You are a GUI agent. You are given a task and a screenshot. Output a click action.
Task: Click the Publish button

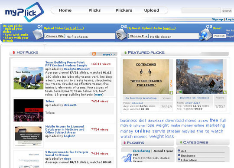219,36
